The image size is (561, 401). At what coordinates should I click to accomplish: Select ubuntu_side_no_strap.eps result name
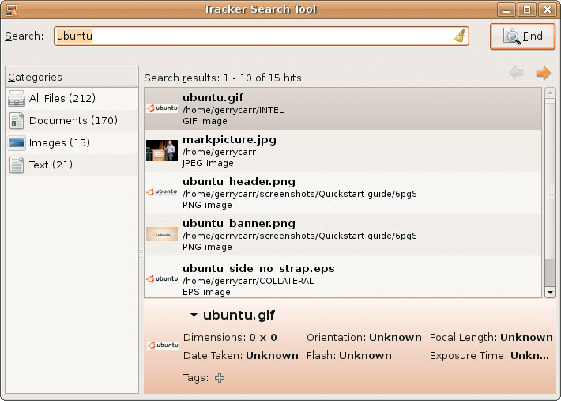point(258,269)
